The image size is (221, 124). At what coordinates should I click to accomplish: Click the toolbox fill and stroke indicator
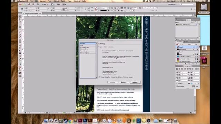click(x=20, y=67)
